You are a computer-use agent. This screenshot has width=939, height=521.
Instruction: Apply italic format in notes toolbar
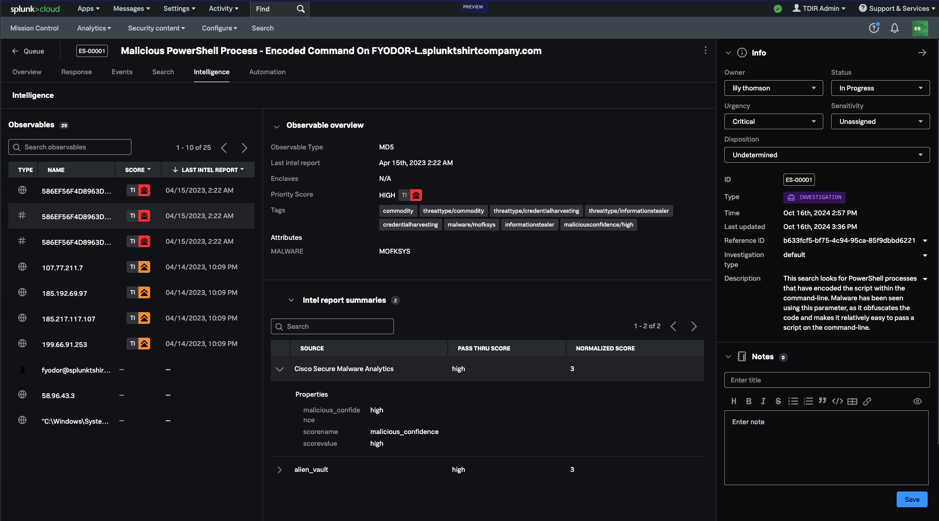click(763, 401)
